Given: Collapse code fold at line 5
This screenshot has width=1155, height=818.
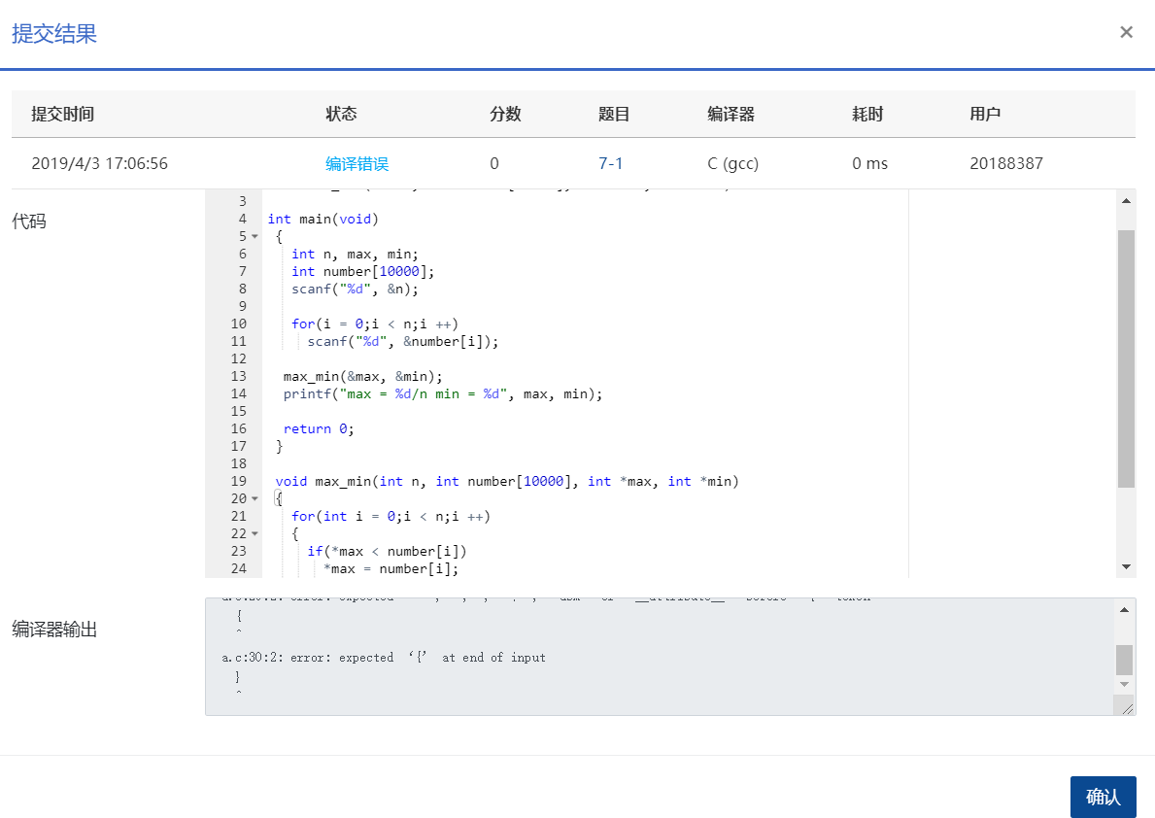Looking at the screenshot, I should coord(255,236).
